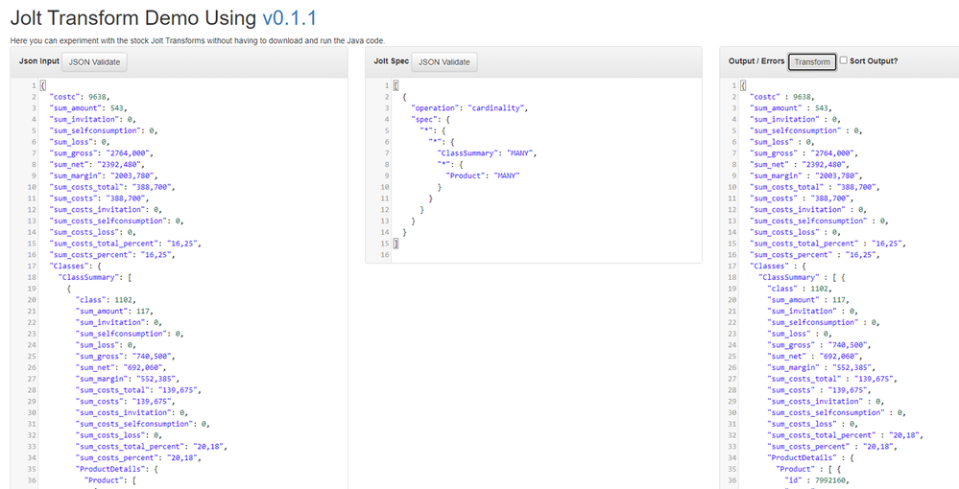Click "sum_costs_percent": "16,25" in Json Input

pos(112,255)
